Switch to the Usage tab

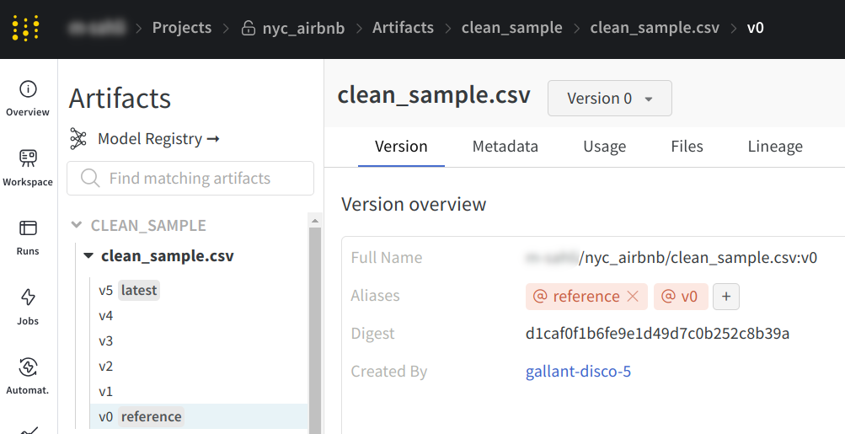(604, 147)
